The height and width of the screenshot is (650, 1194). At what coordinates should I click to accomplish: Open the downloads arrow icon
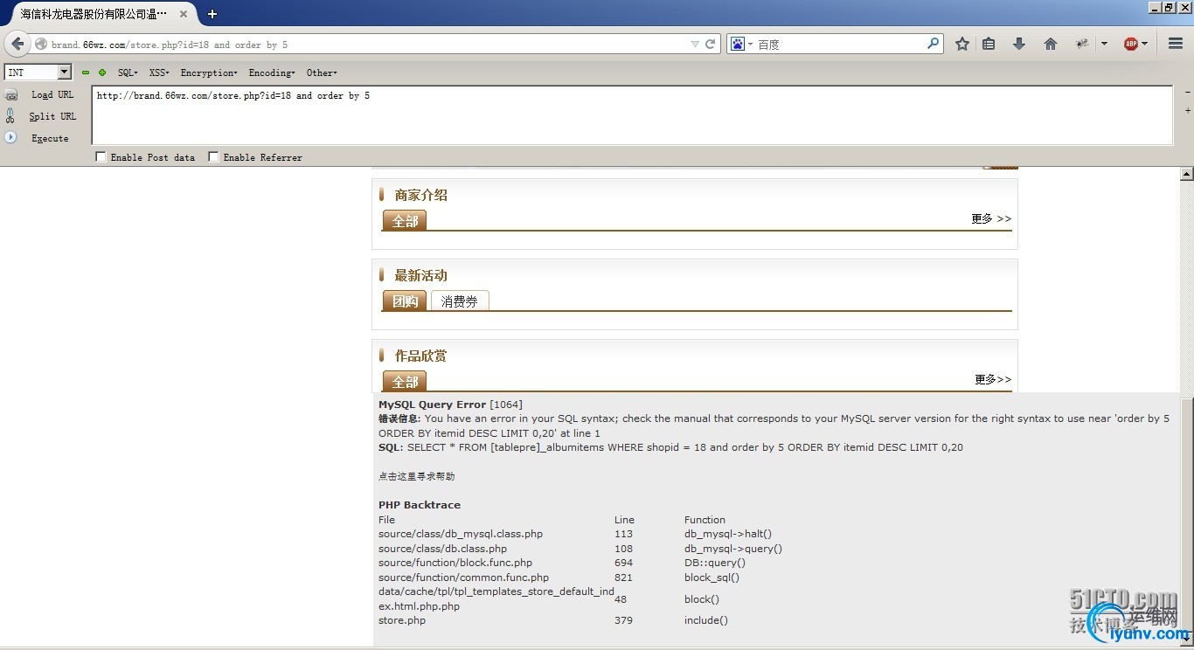click(1019, 44)
